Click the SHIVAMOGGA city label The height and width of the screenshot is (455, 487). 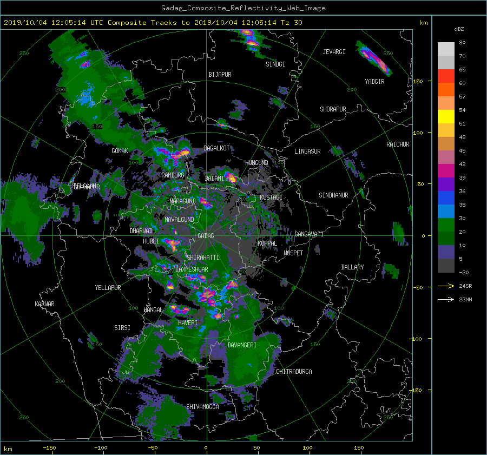[202, 407]
